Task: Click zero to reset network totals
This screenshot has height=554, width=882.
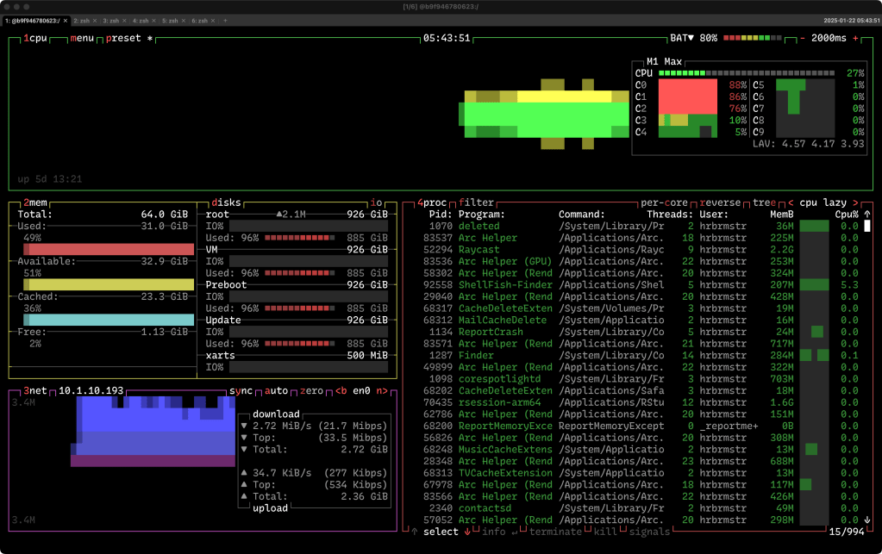Action: [311, 390]
